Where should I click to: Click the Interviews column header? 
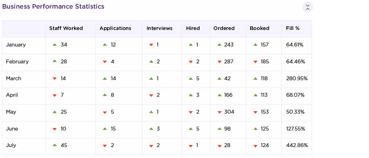pos(160,28)
